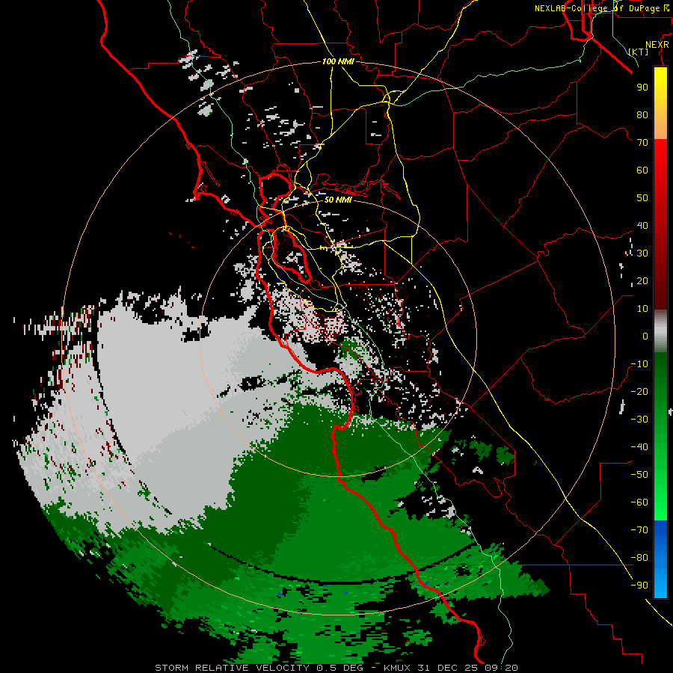Select the "20" value on velocity scale
The width and height of the screenshot is (673, 673).
coord(642,280)
